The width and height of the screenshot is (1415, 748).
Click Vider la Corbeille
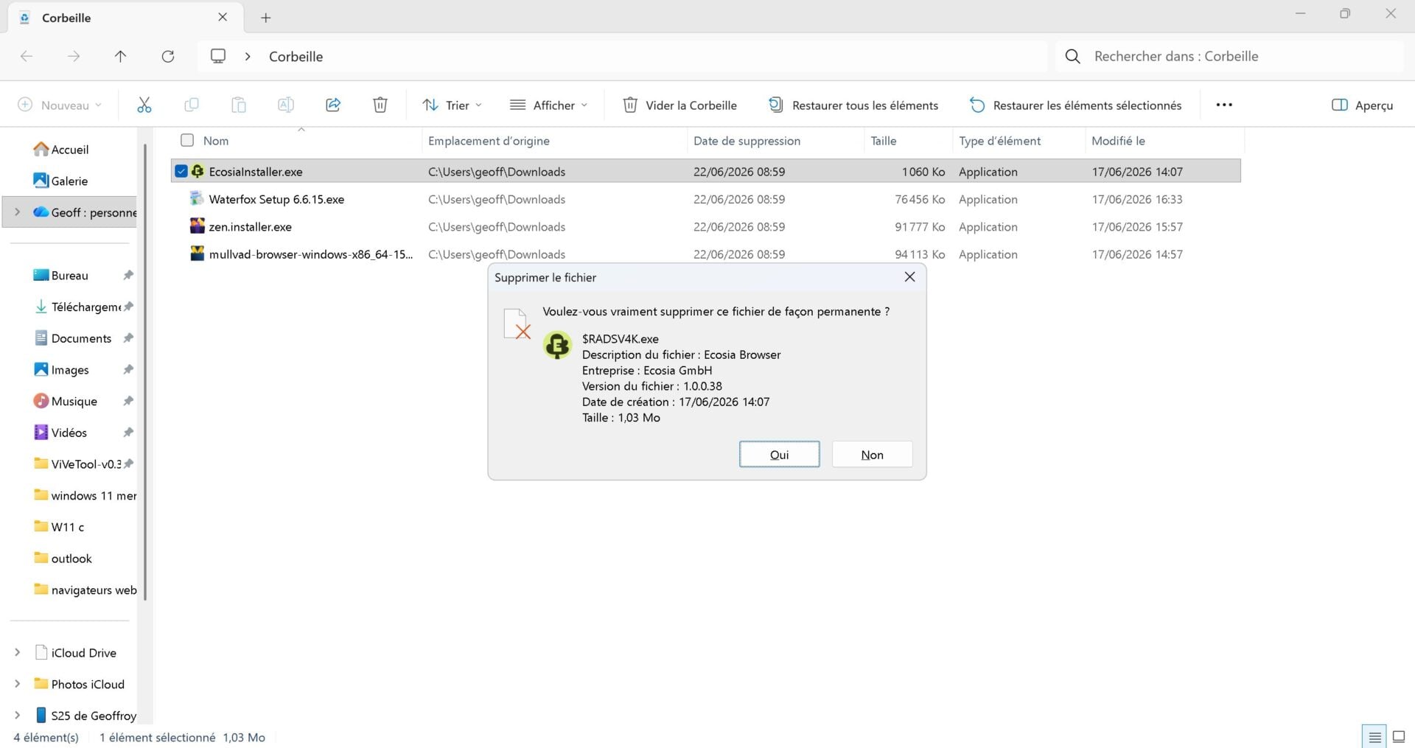(679, 105)
